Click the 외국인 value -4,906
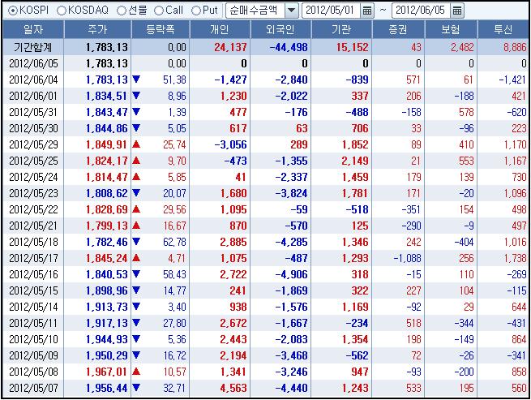The image size is (531, 400). point(291,274)
